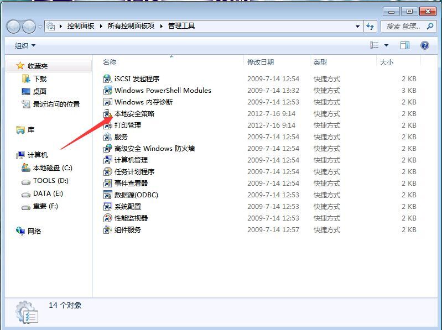
Task: Open the iSCSI 发起程序 shortcut icon
Action: point(108,79)
